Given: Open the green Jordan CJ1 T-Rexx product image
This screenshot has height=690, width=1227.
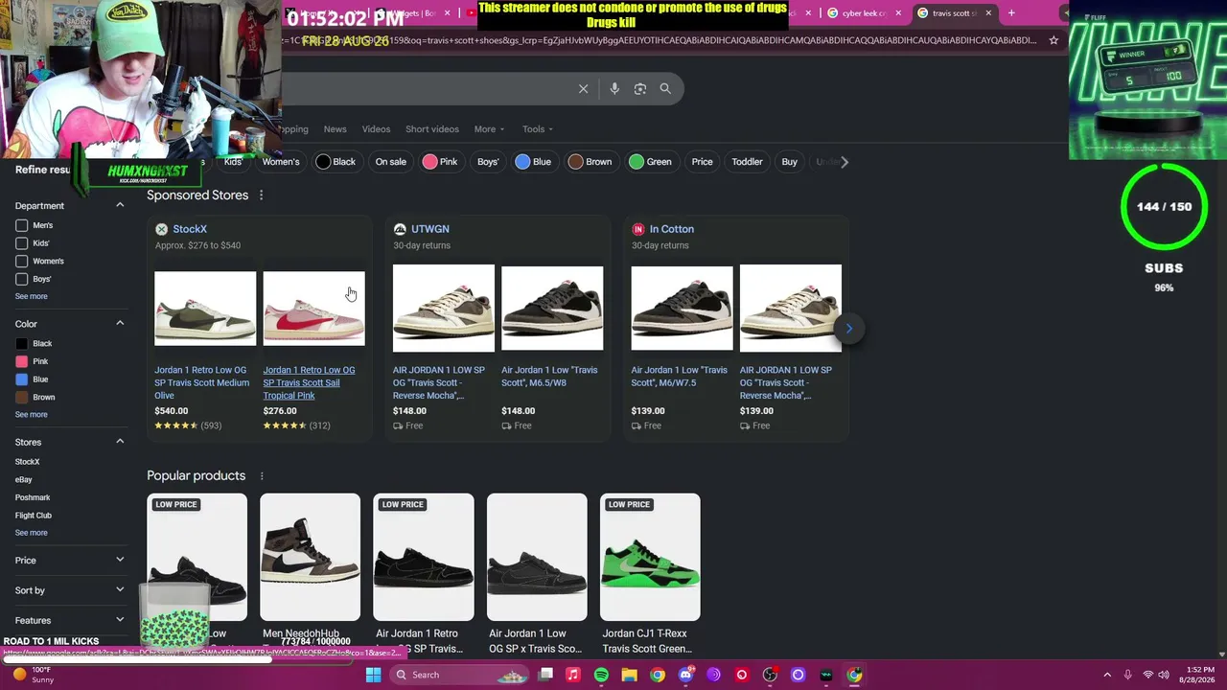Looking at the screenshot, I should pos(650,557).
